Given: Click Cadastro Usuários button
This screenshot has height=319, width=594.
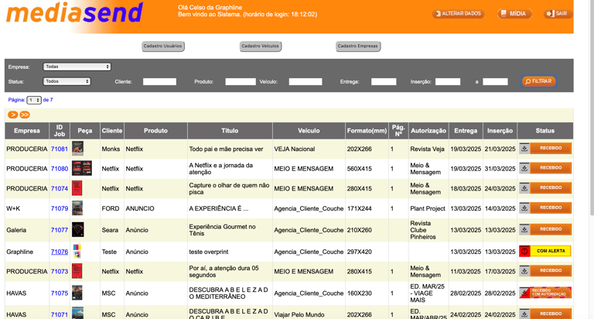Looking at the screenshot, I should click(x=163, y=46).
